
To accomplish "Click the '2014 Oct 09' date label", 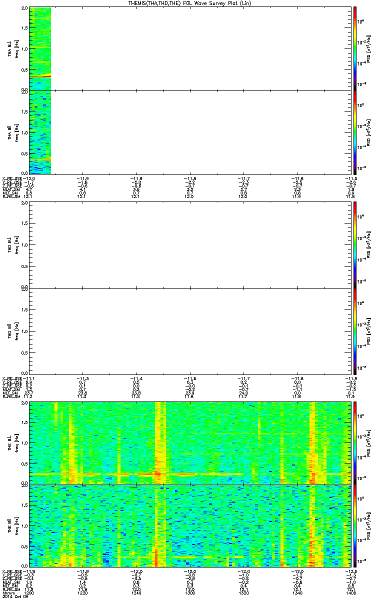I will (15, 597).
